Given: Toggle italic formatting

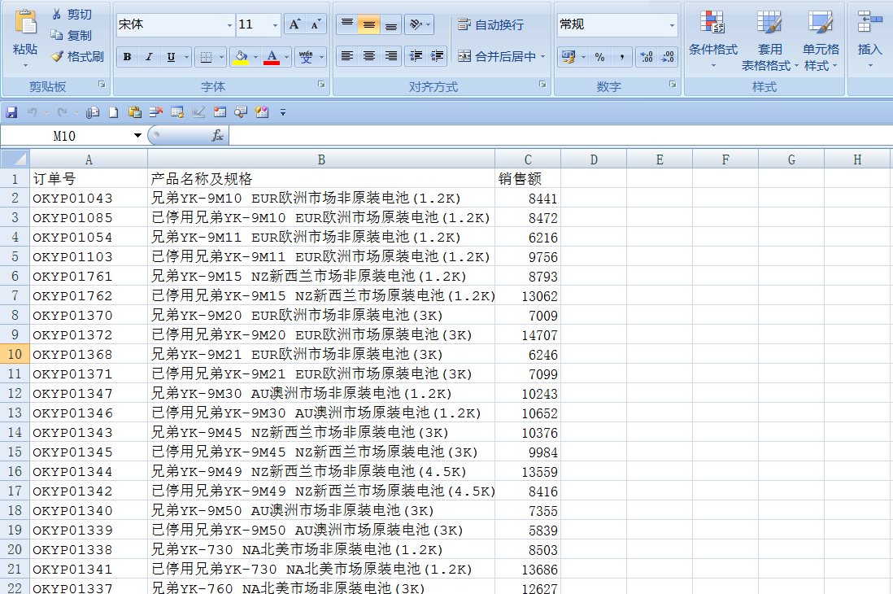Looking at the screenshot, I should [x=149, y=57].
